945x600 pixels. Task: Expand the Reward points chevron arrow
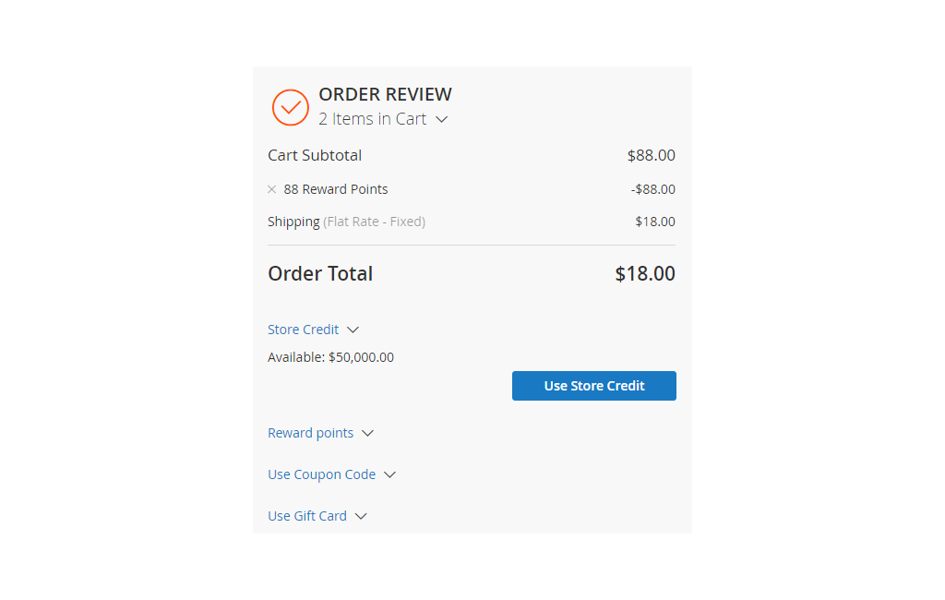pyautogui.click(x=367, y=434)
